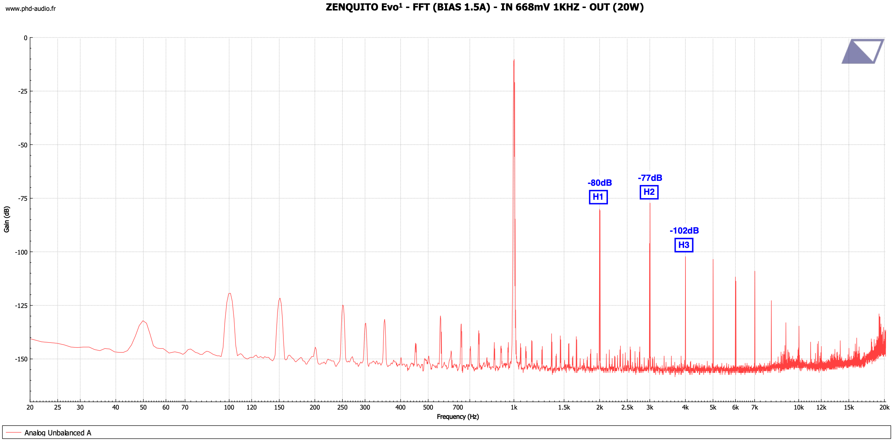Click the -75 dB gain axis label
This screenshot has width=893, height=441.
tap(23, 199)
